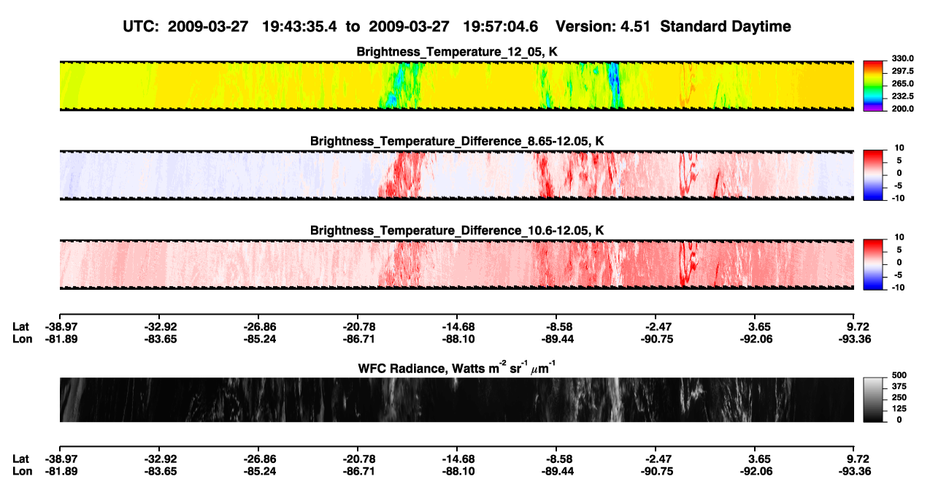Click the 'Lon' row label on the bottom axis
This screenshot has width=949, height=487.
[x=22, y=471]
